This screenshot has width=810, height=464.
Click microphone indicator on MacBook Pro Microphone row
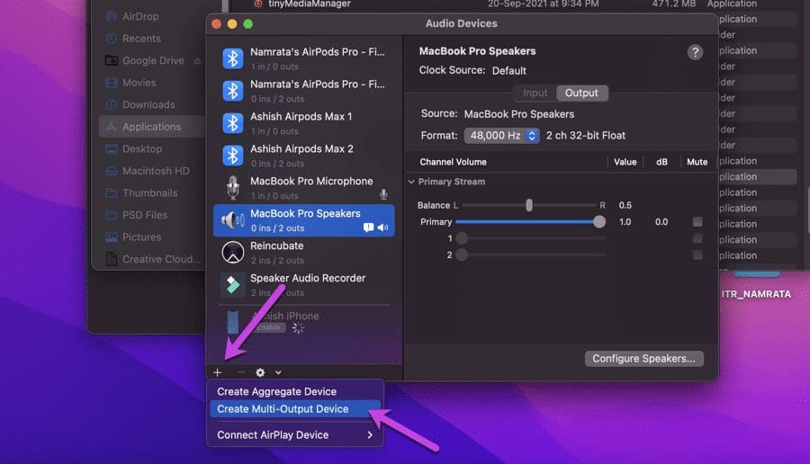point(383,194)
